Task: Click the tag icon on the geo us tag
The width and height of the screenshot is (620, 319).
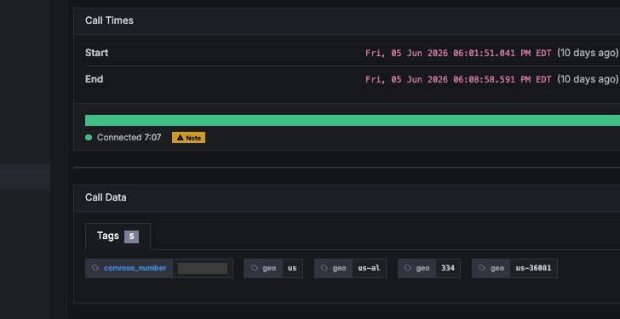Action: coord(255,268)
